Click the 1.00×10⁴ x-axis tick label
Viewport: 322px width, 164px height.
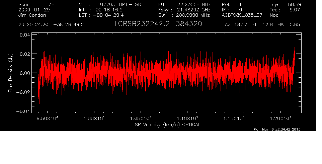[x=94, y=118]
